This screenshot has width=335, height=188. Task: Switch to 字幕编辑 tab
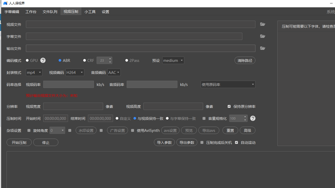(12, 12)
